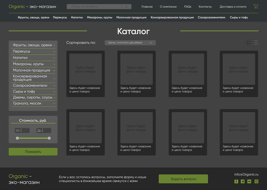
Task: Open Доставка и оплата page
Action: 233,7
